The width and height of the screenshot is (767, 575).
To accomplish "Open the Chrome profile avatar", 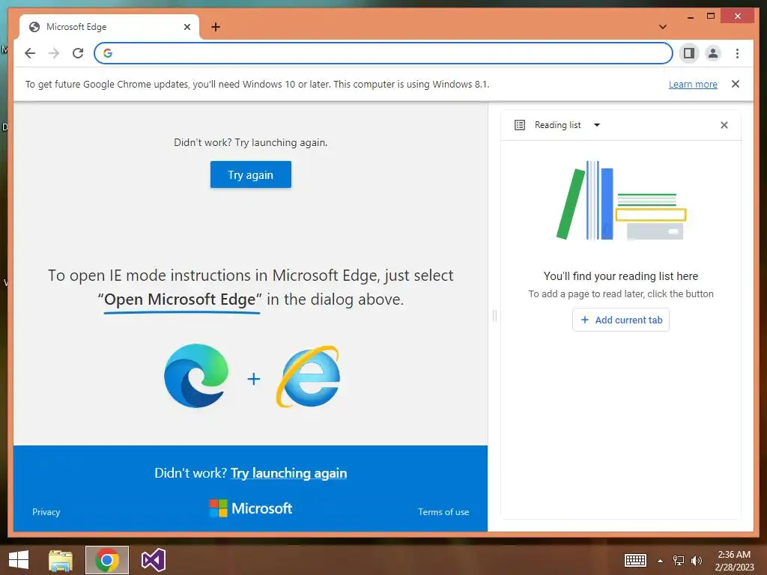I will (713, 53).
